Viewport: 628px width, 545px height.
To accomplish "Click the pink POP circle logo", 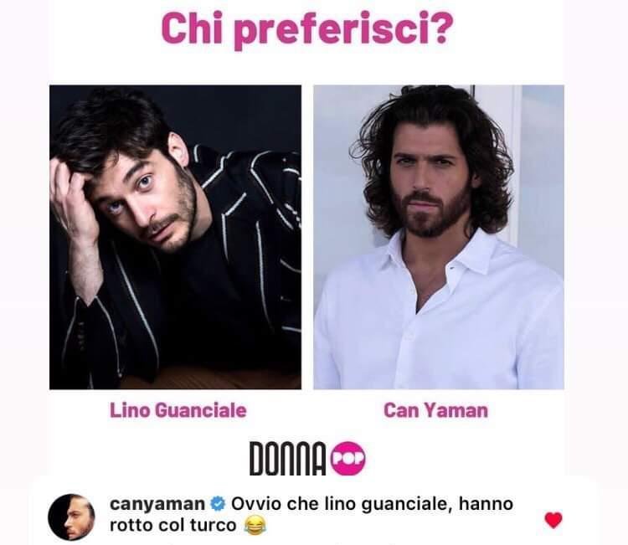I will point(349,459).
